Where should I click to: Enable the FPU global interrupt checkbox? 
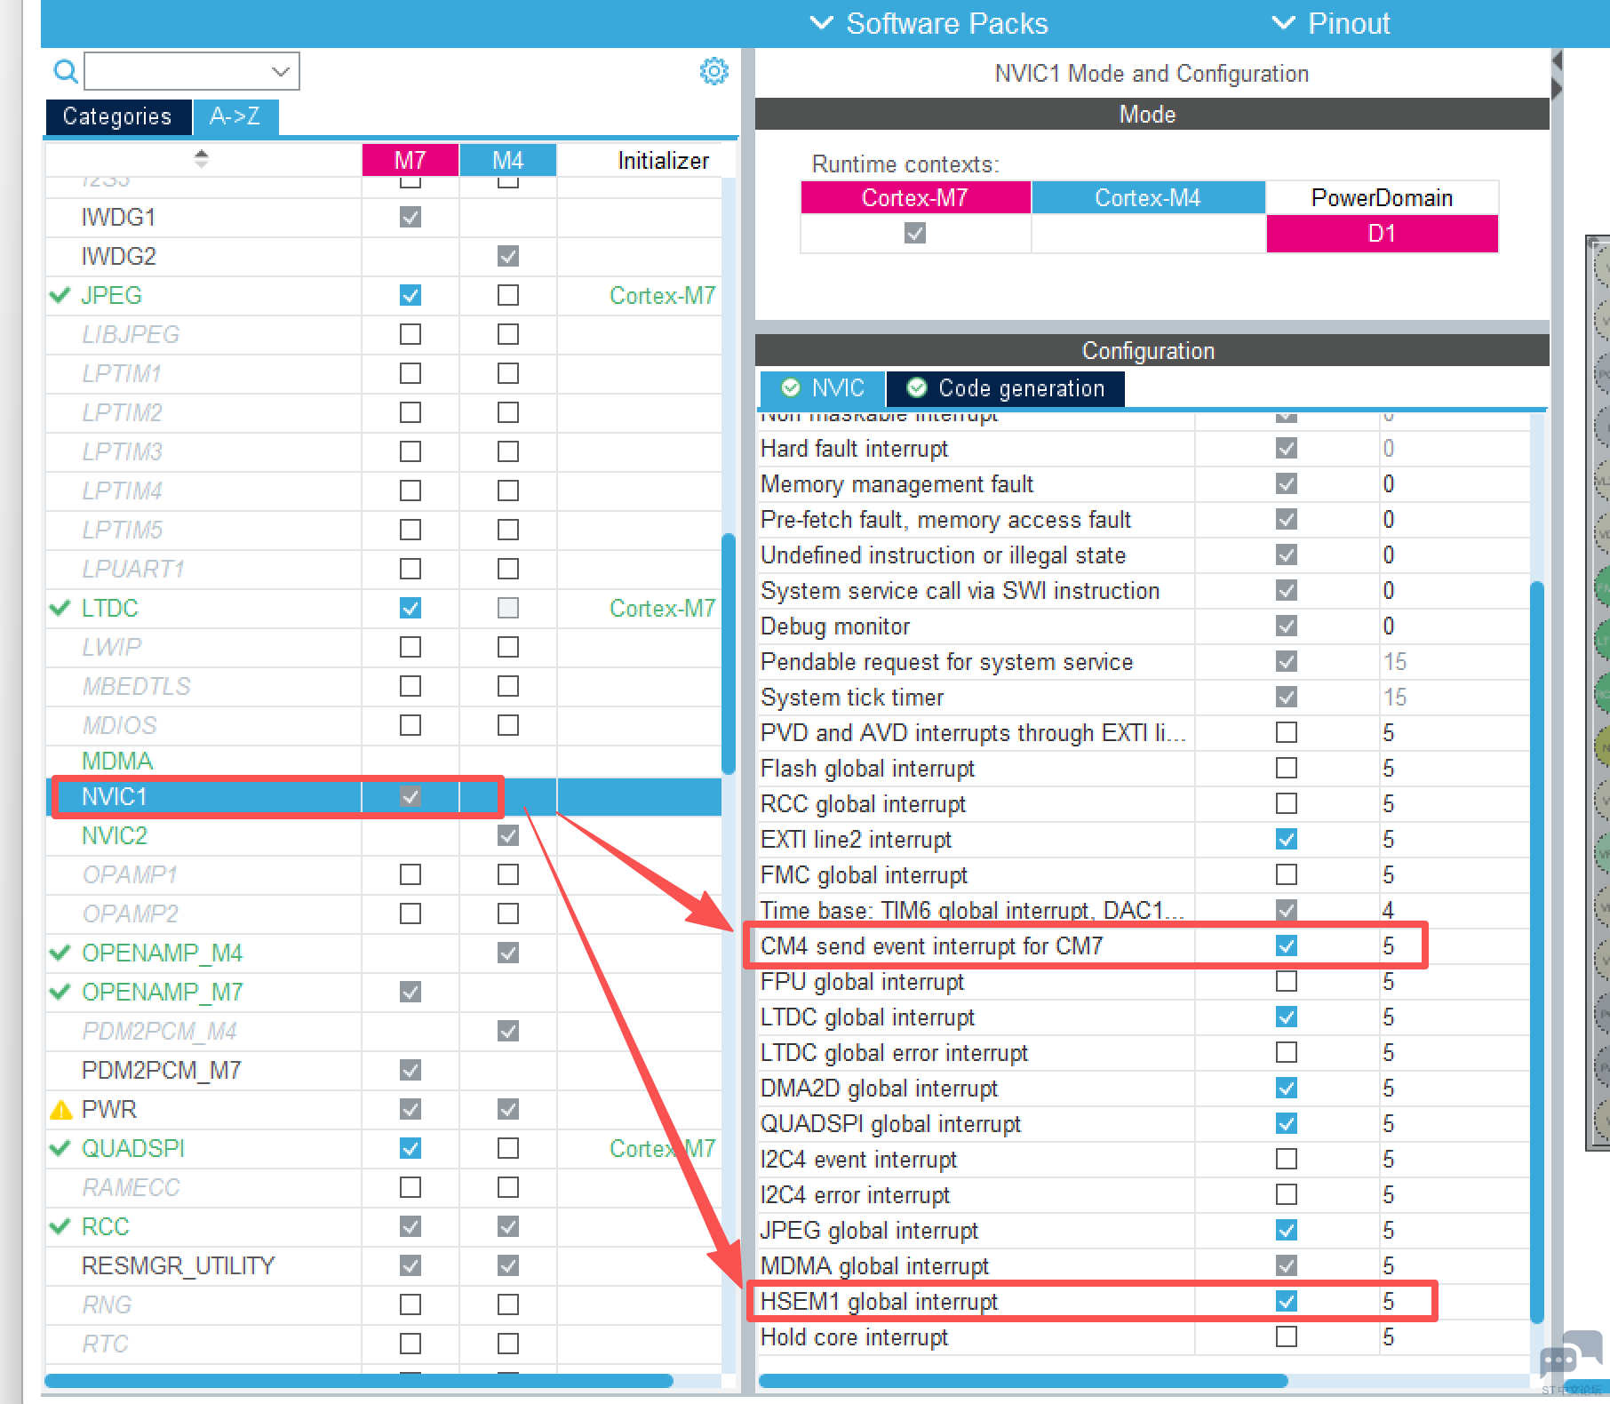(x=1286, y=981)
